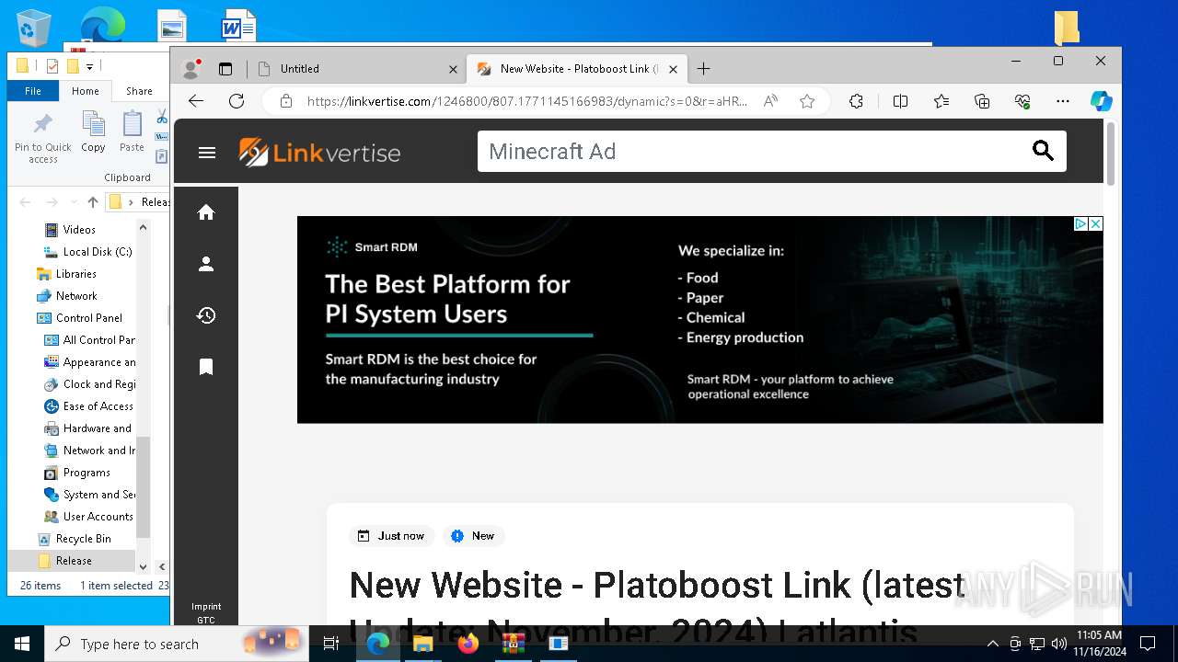Click the Read aloud icon in address bar
This screenshot has height=662, width=1178.
coord(770,101)
